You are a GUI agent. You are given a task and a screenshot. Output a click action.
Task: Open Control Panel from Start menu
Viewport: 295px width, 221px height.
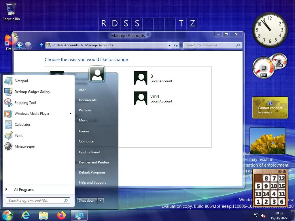point(89,152)
